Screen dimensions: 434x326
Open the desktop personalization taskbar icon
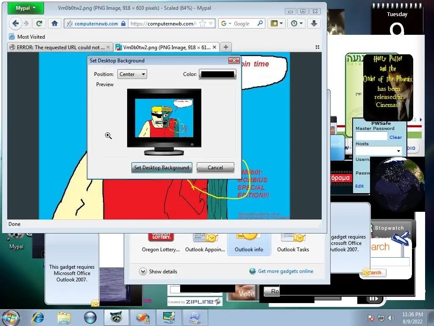tap(169, 318)
